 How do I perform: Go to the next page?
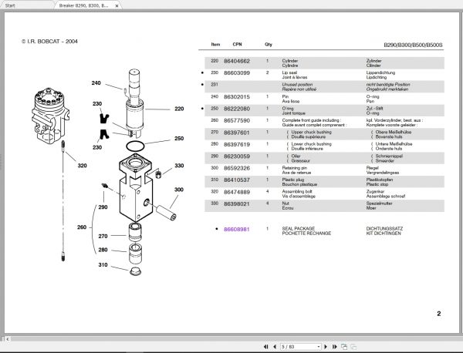point(326,347)
